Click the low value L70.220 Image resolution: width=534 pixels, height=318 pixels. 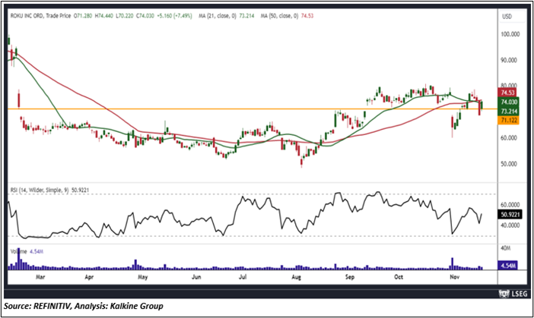point(124,16)
